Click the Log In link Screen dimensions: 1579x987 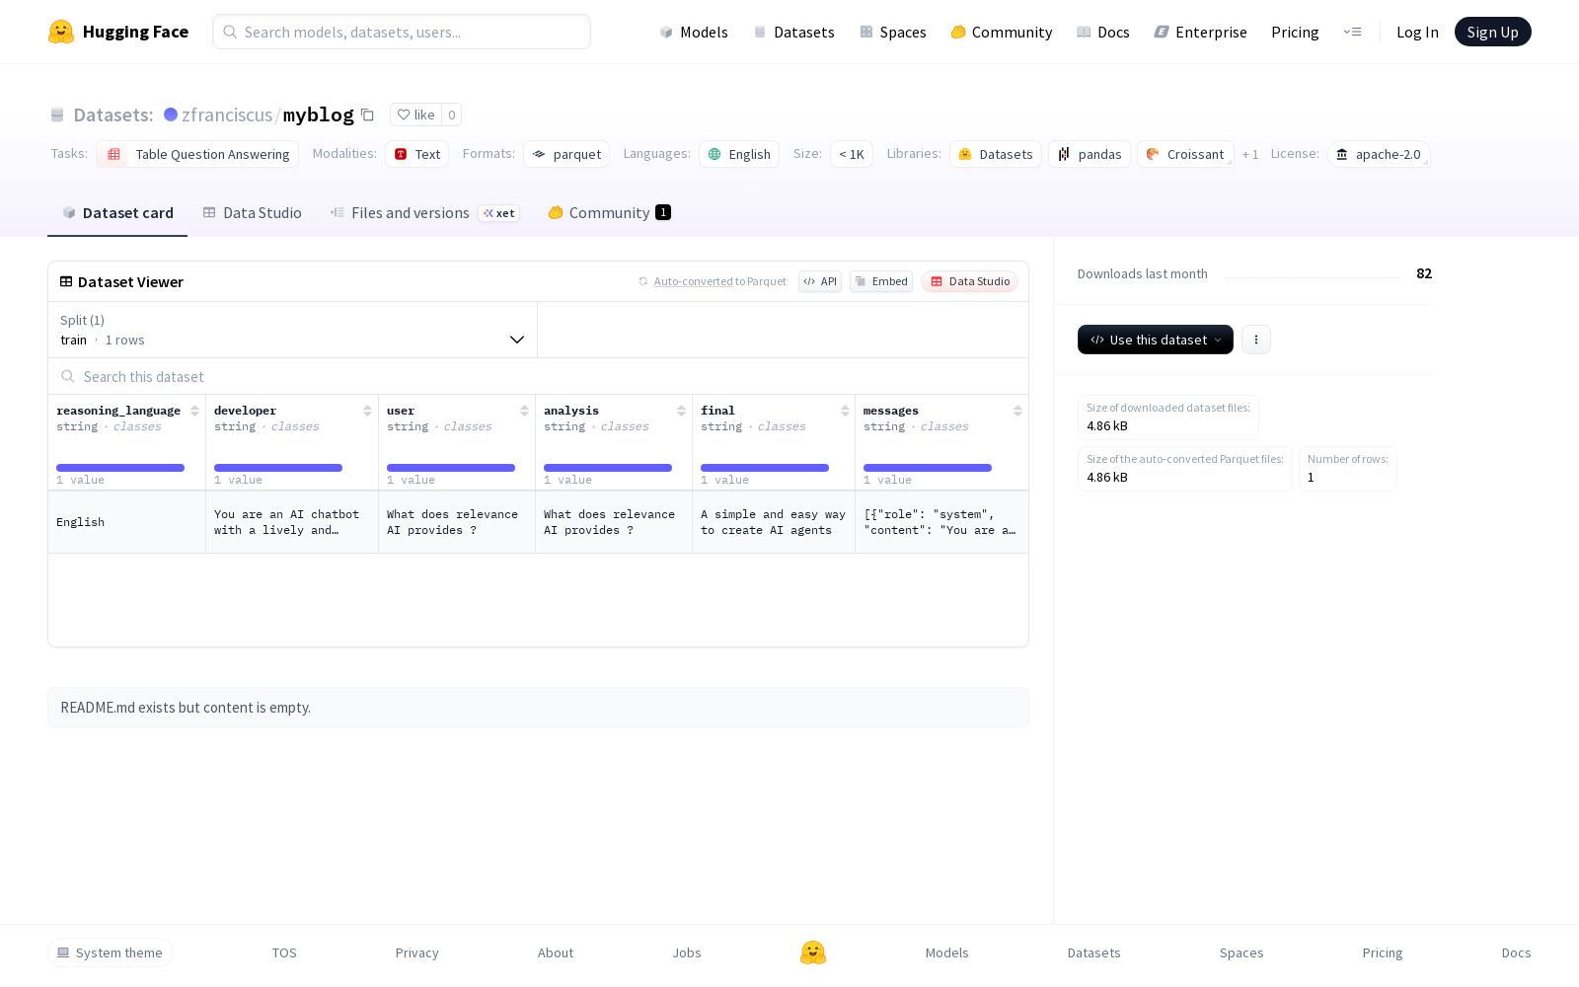click(1417, 32)
